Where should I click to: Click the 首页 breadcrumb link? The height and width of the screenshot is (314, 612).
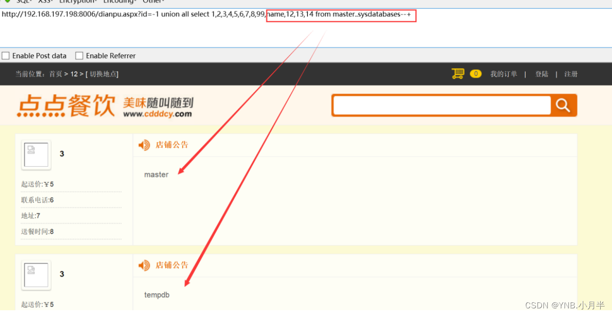55,74
